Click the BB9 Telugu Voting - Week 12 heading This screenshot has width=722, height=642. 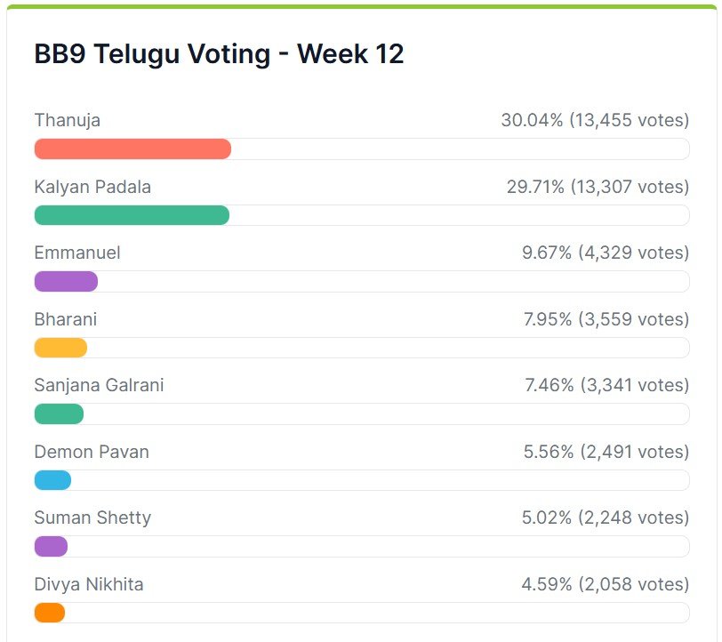pyautogui.click(x=219, y=54)
